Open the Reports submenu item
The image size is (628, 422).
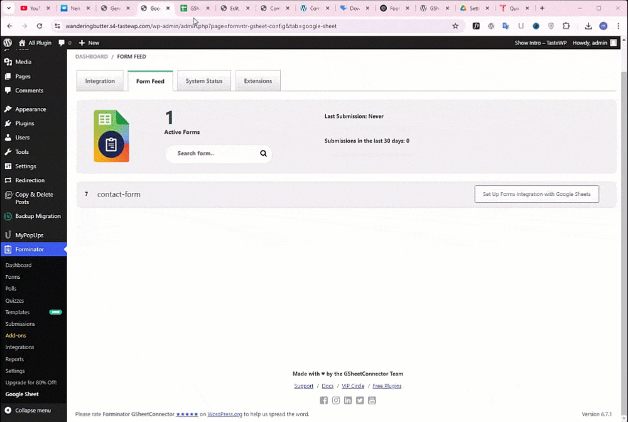pos(14,359)
